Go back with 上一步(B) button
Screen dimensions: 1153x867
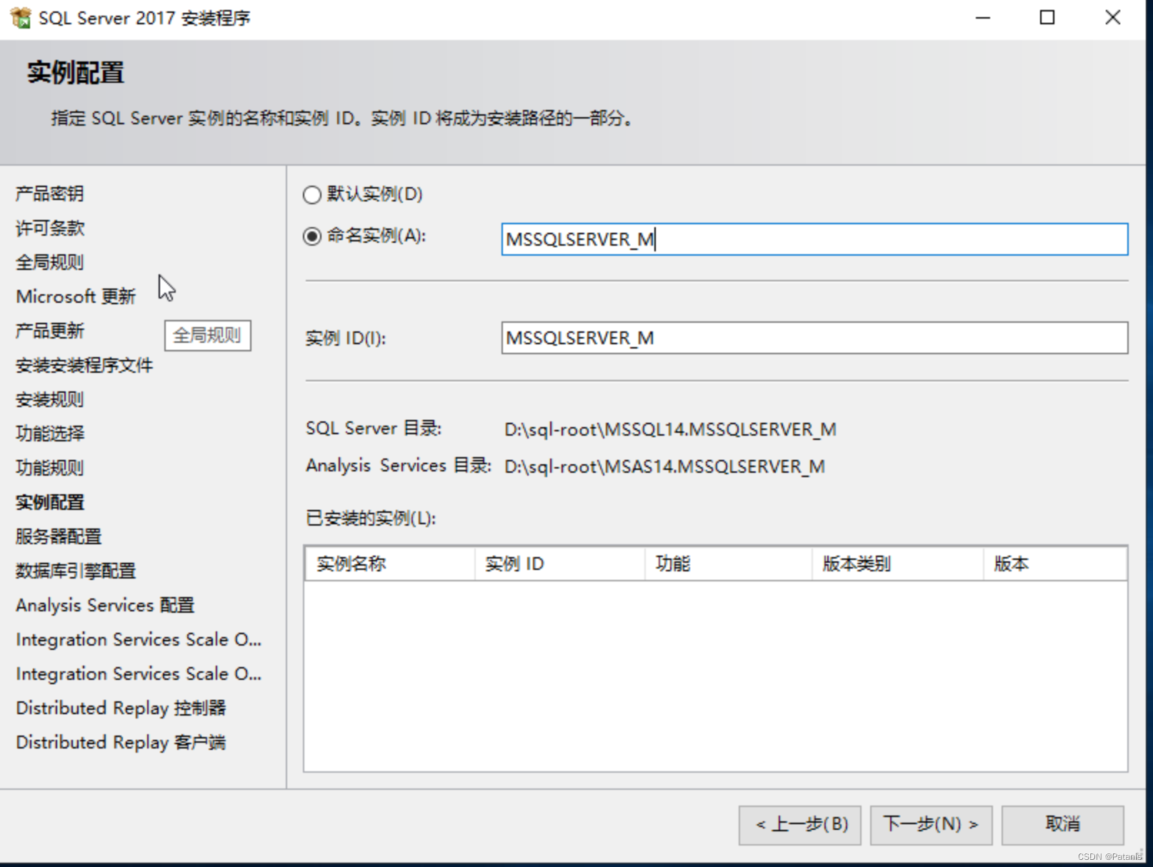click(x=799, y=825)
